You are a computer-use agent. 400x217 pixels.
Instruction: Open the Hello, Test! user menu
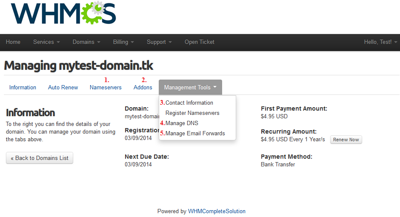point(380,42)
